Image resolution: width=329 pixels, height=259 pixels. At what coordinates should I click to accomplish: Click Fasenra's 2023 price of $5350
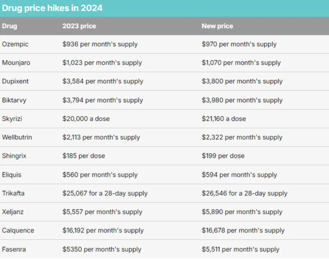102,249
